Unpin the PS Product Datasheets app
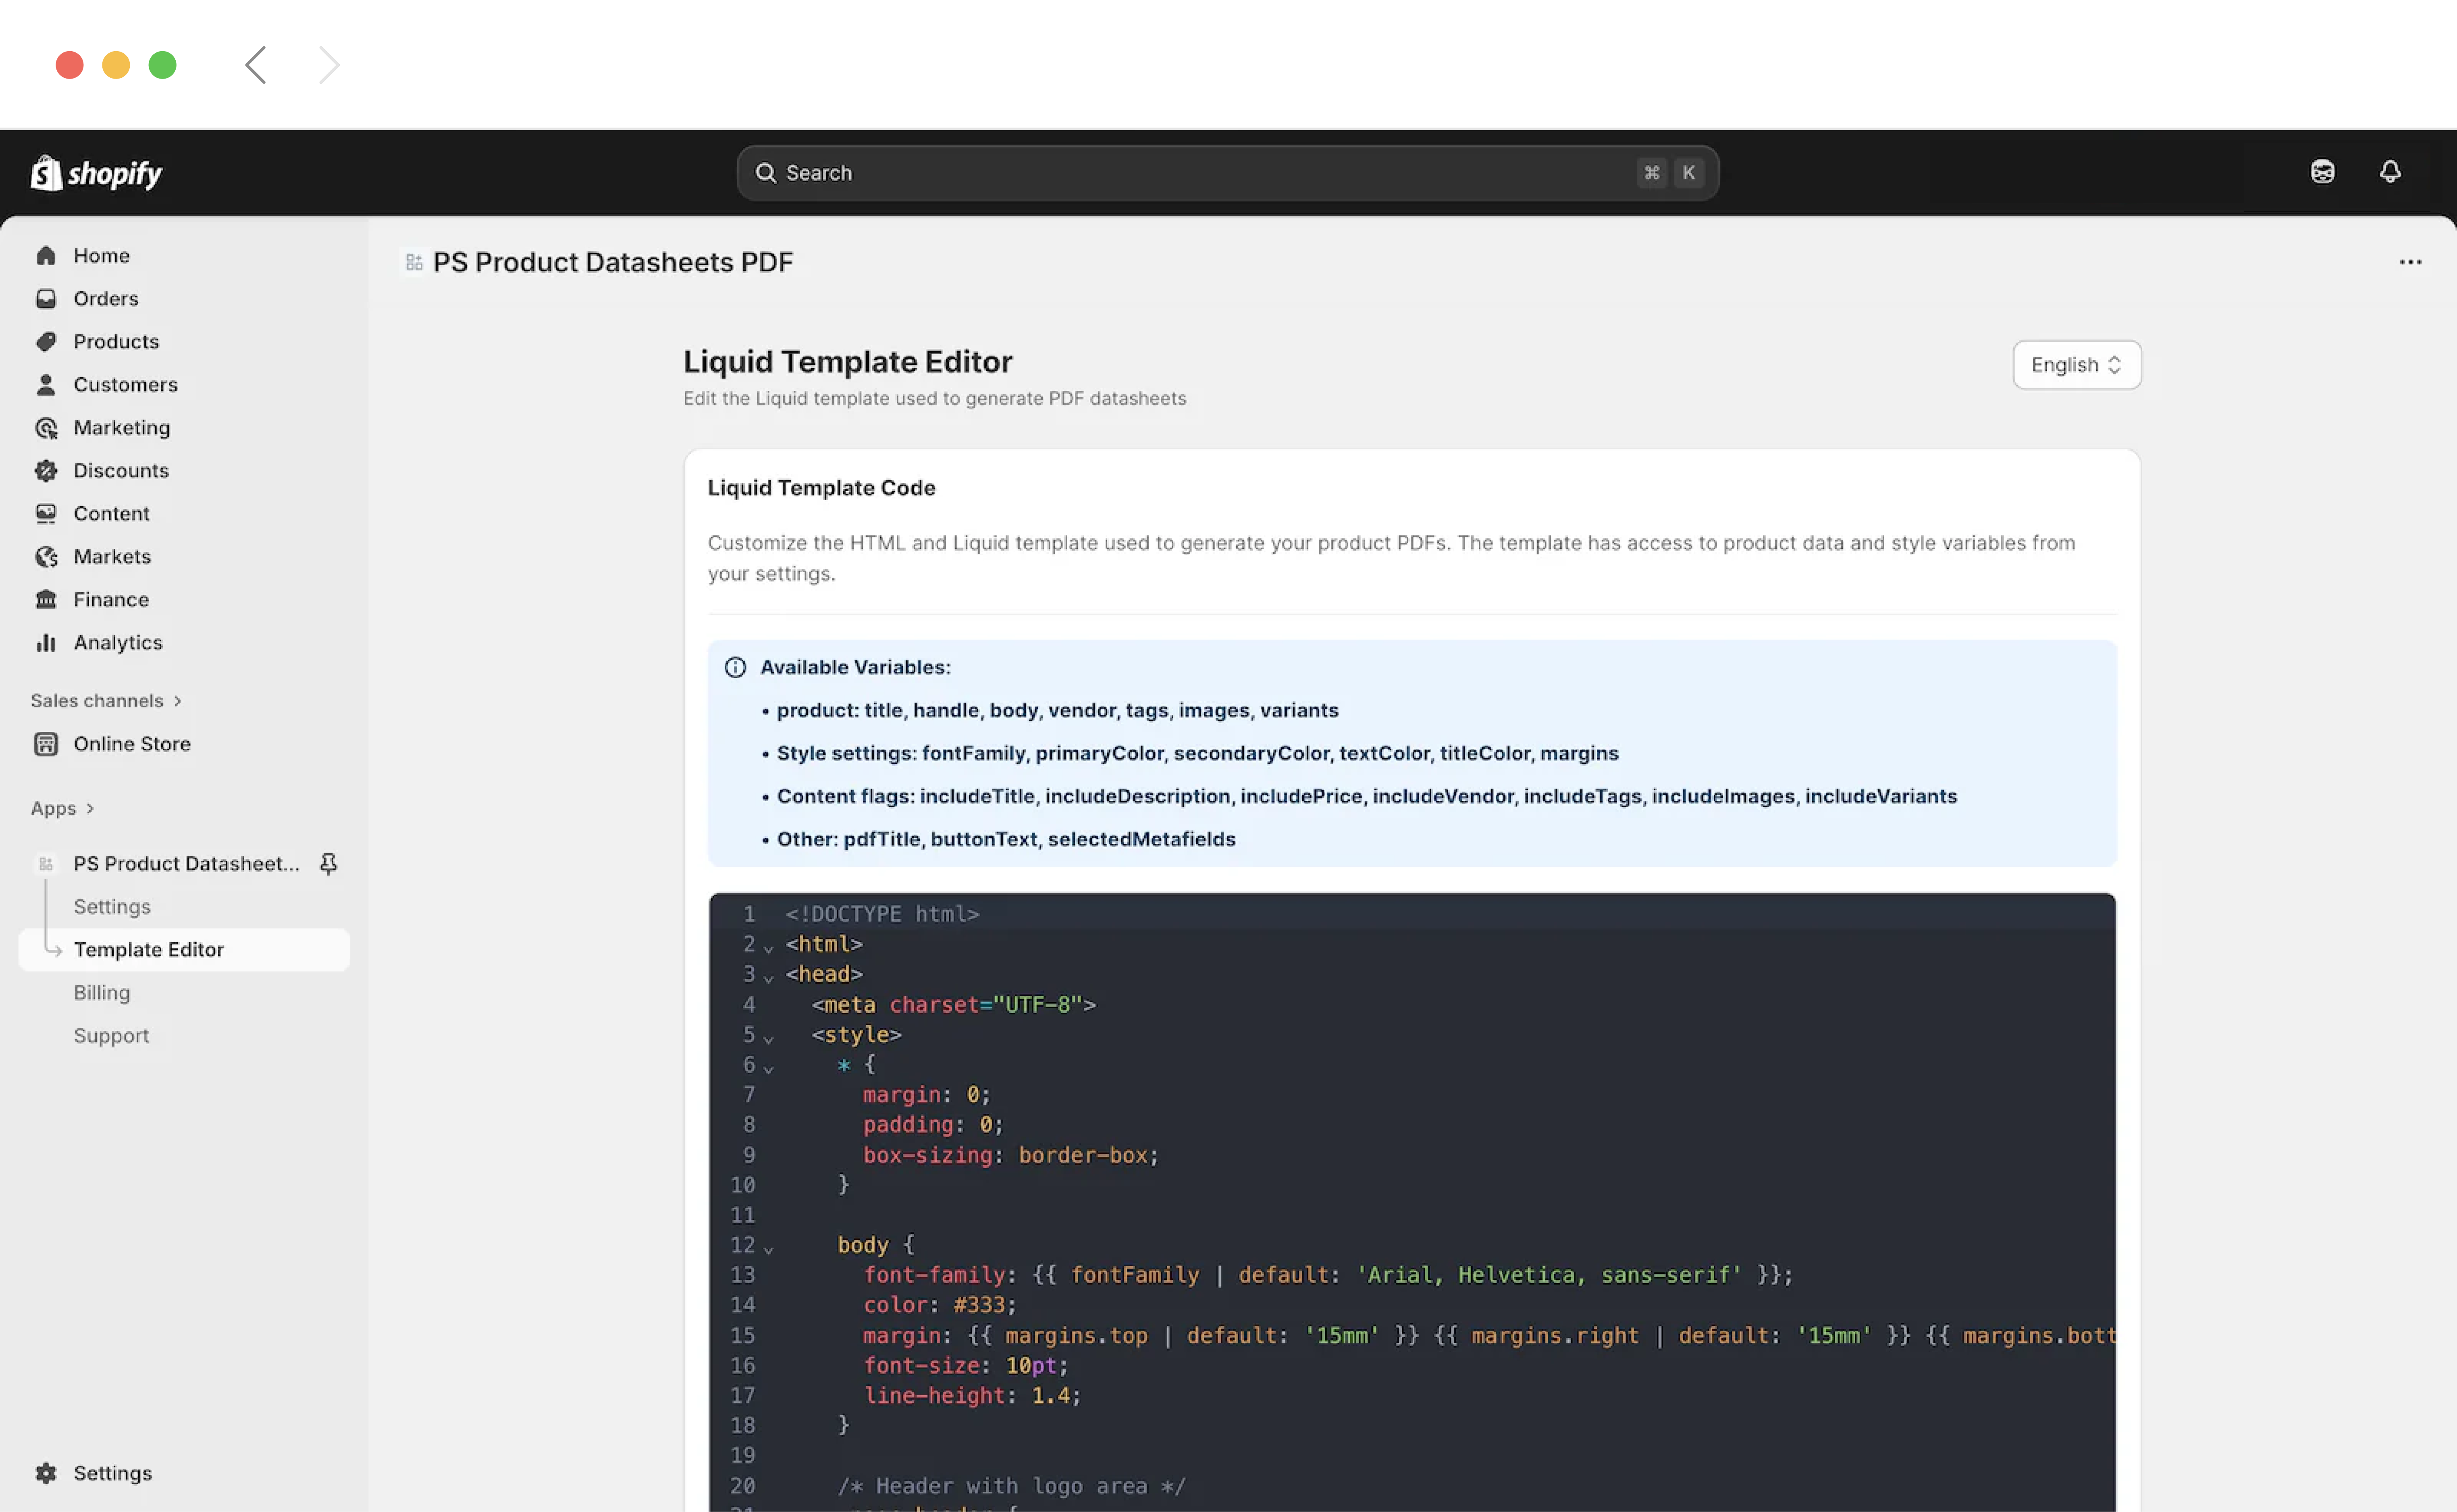2457x1512 pixels. [328, 863]
